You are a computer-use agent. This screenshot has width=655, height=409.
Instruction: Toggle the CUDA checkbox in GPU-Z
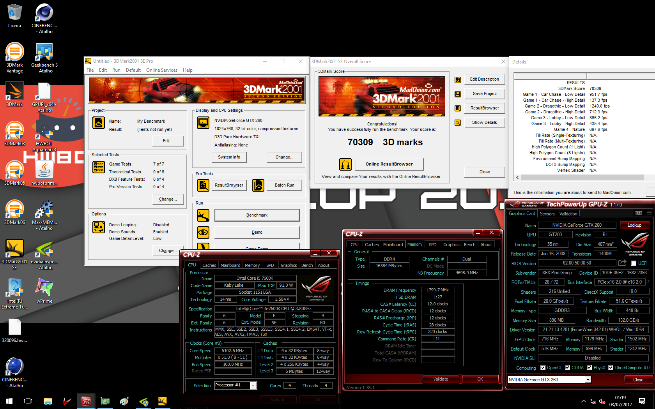568,368
